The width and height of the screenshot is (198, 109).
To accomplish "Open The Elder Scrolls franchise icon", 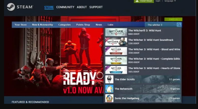I will pos(109,79).
